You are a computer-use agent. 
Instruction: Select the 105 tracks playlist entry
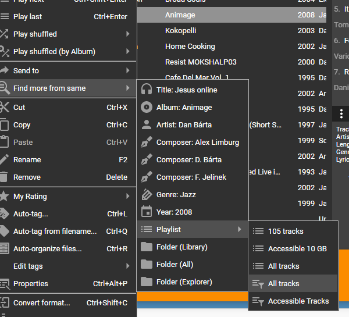[x=293, y=231]
